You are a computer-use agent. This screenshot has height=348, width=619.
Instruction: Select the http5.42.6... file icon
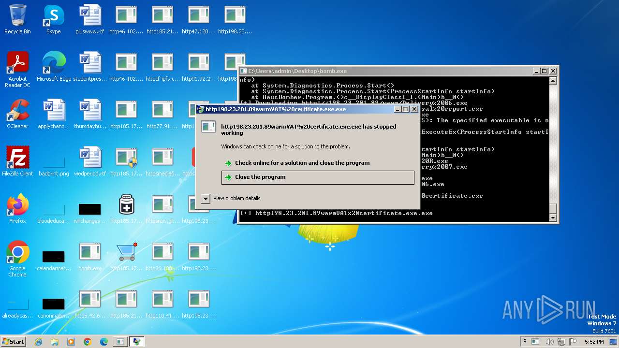click(90, 304)
